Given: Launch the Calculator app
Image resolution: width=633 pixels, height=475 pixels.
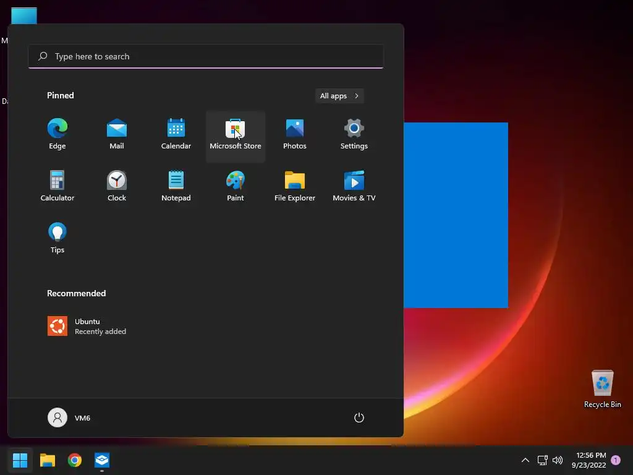Looking at the screenshot, I should pos(57,187).
